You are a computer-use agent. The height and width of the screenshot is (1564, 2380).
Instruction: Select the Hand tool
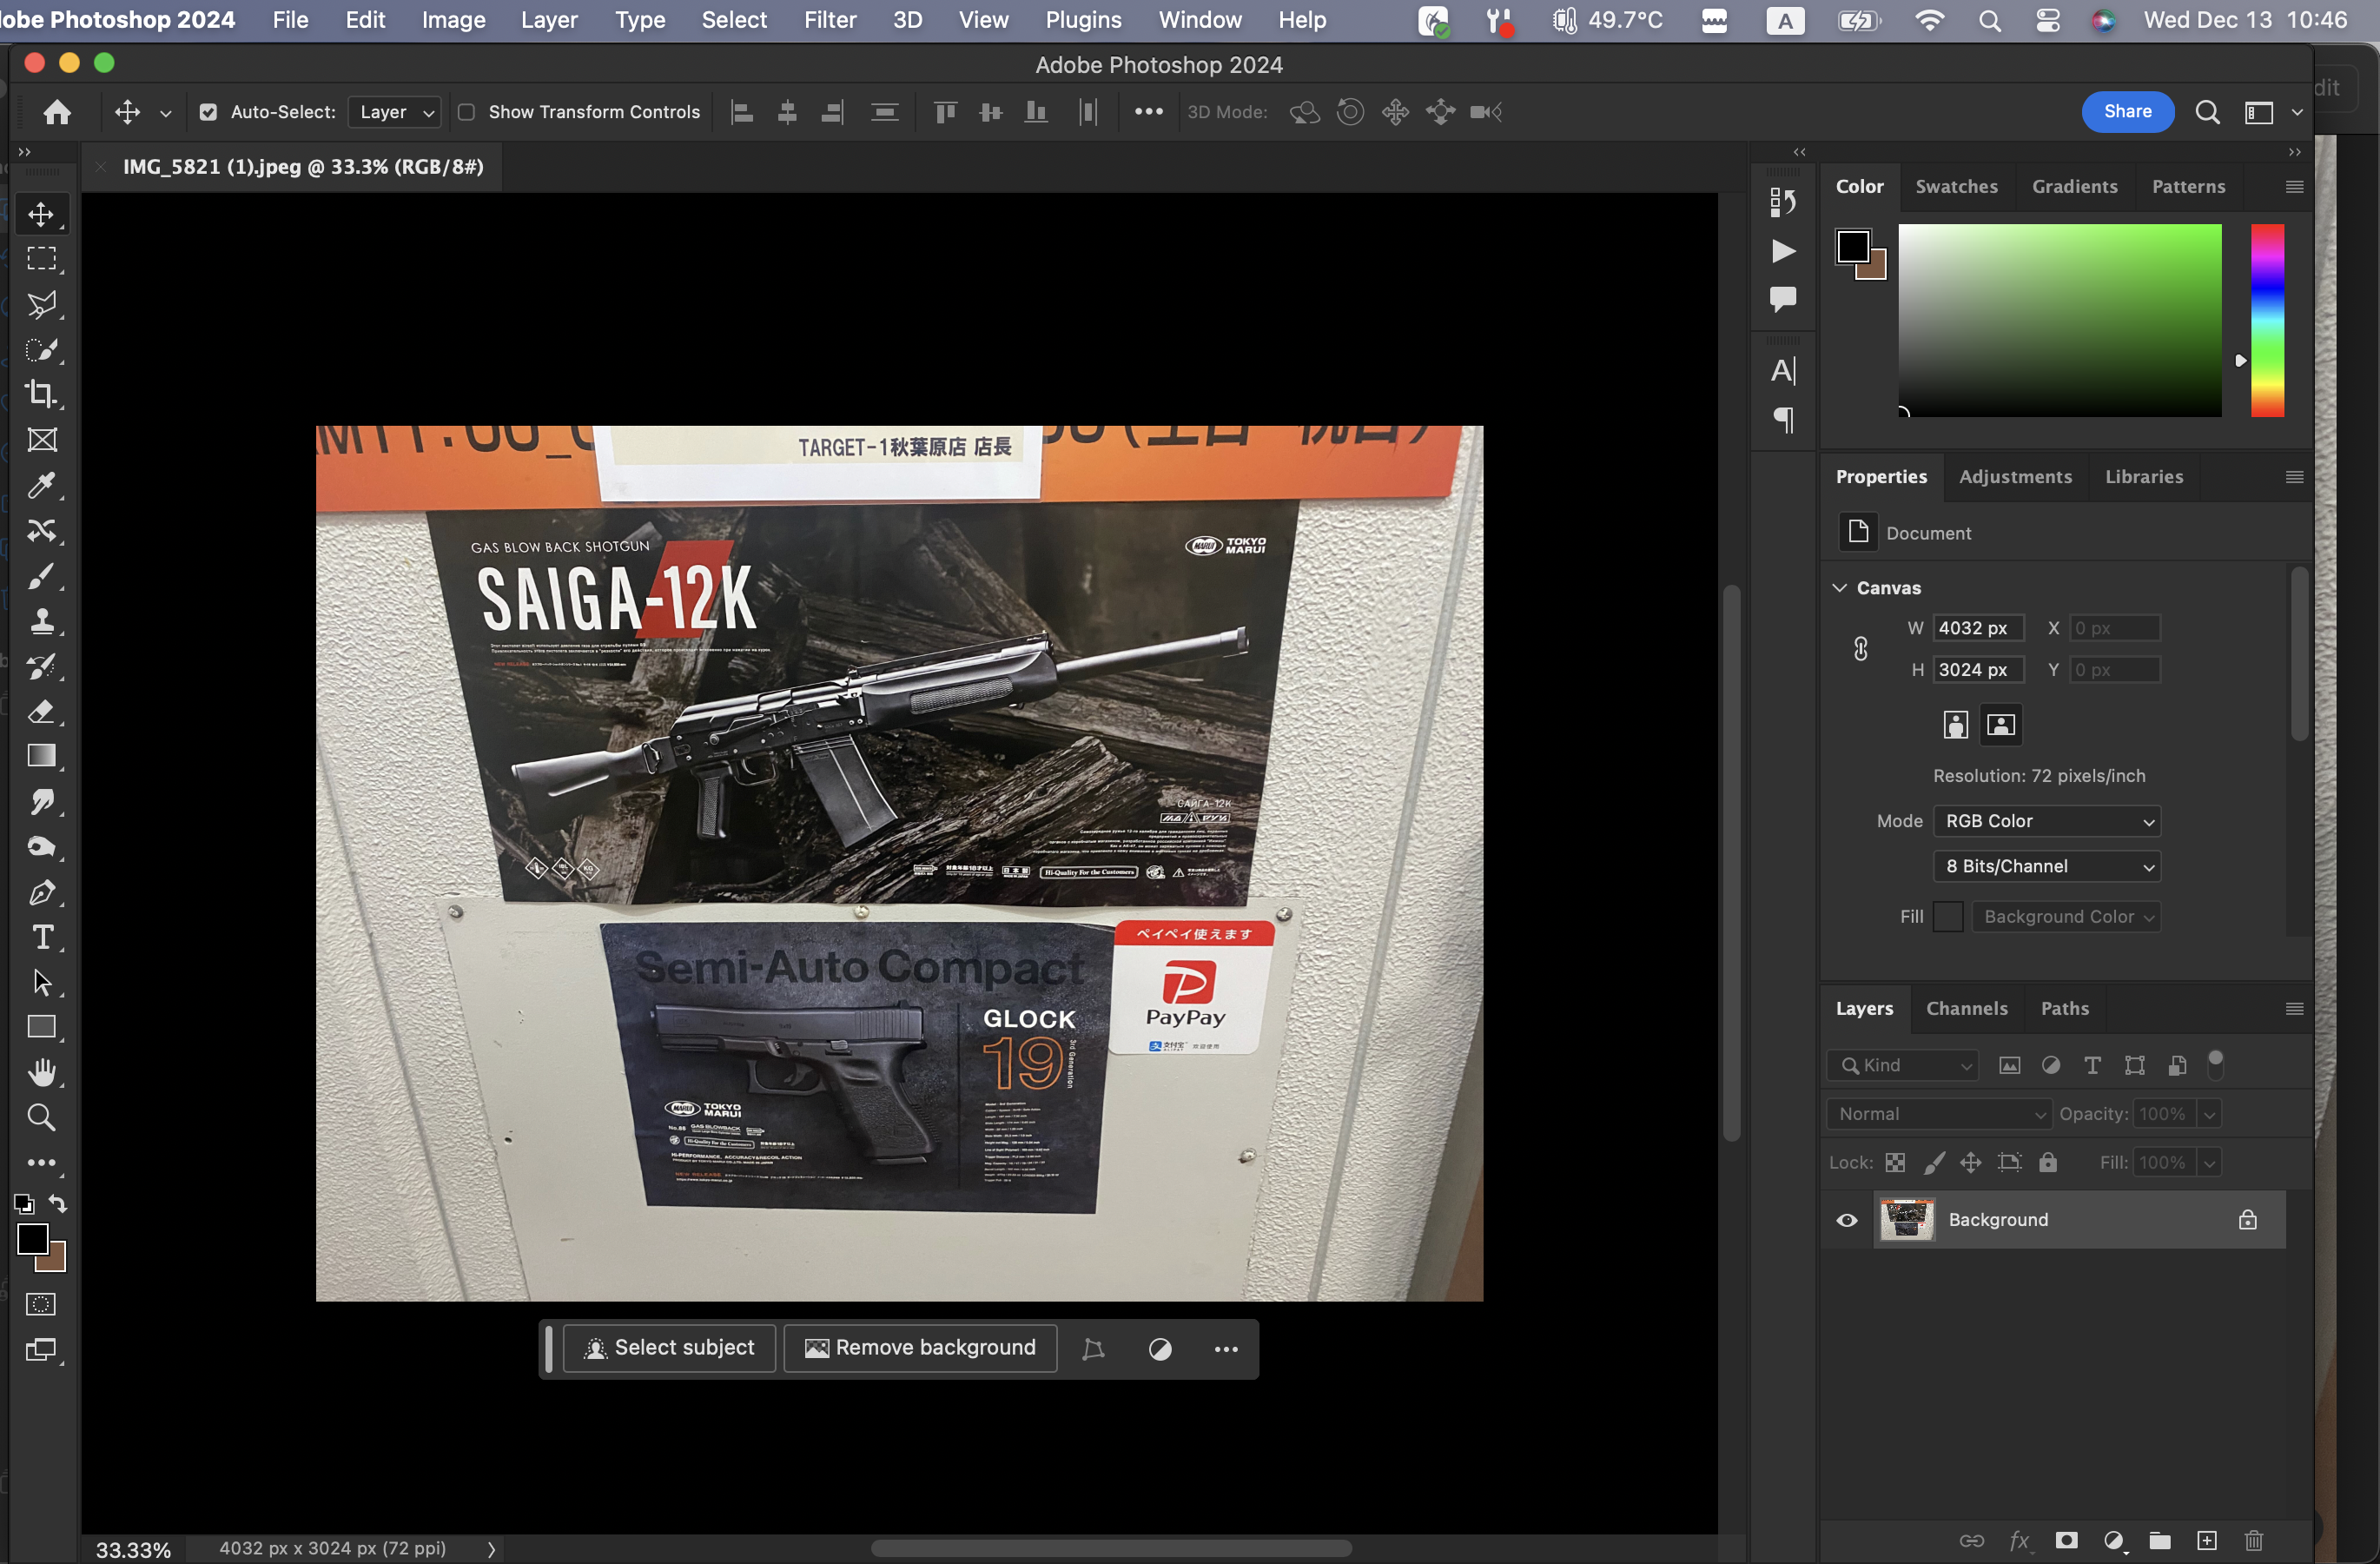(41, 1072)
